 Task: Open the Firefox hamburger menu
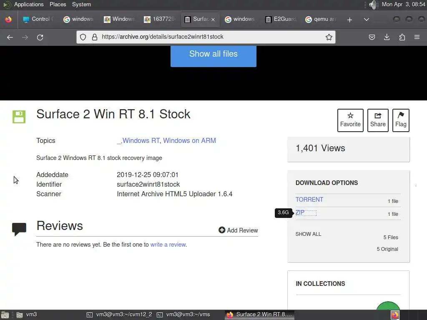coord(417,37)
